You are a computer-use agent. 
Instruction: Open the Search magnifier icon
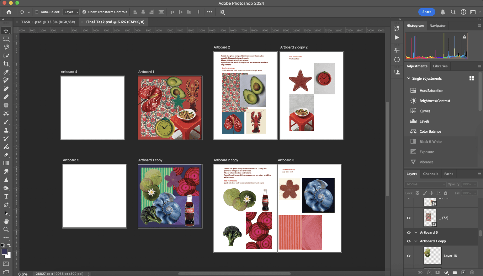(453, 12)
